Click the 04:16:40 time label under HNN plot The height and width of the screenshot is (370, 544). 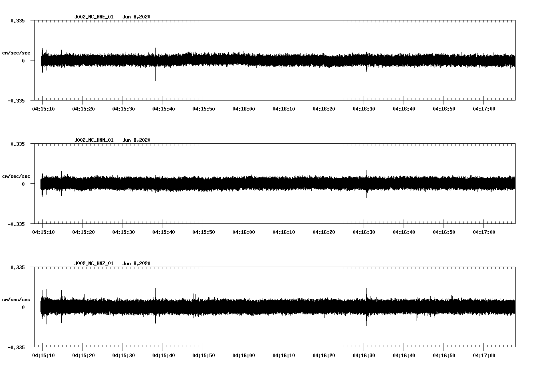[404, 232]
